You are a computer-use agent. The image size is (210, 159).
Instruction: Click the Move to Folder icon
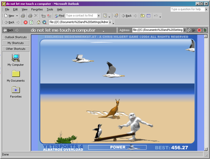[43, 16]
